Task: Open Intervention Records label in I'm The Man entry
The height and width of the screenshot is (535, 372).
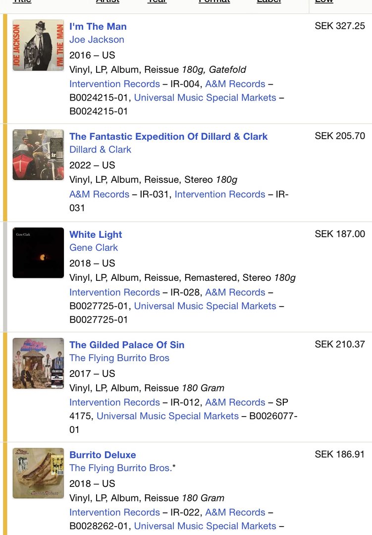Action: (114, 84)
